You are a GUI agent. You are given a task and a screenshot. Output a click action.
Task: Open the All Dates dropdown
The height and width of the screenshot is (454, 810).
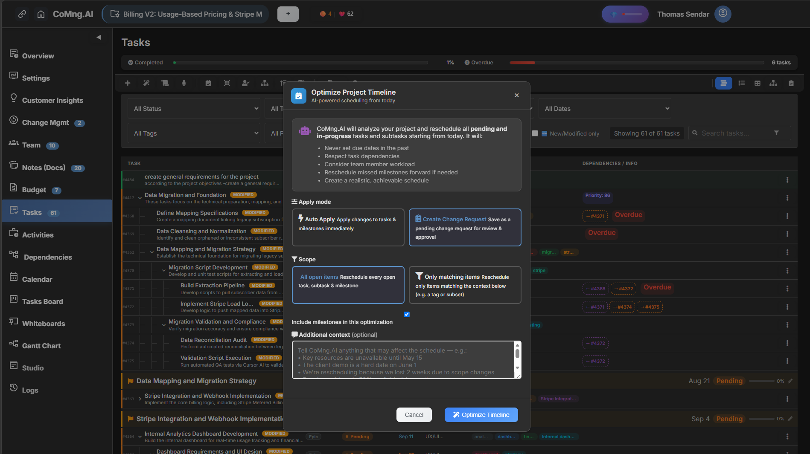click(605, 109)
